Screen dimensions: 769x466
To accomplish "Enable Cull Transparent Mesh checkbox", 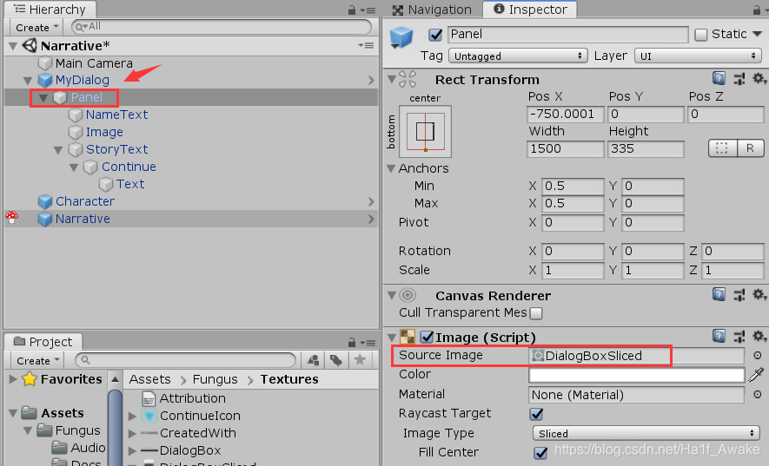I will 536,313.
